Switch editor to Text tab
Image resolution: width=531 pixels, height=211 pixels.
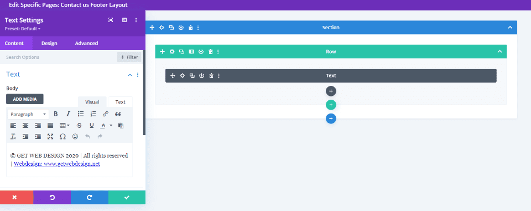coord(120,102)
